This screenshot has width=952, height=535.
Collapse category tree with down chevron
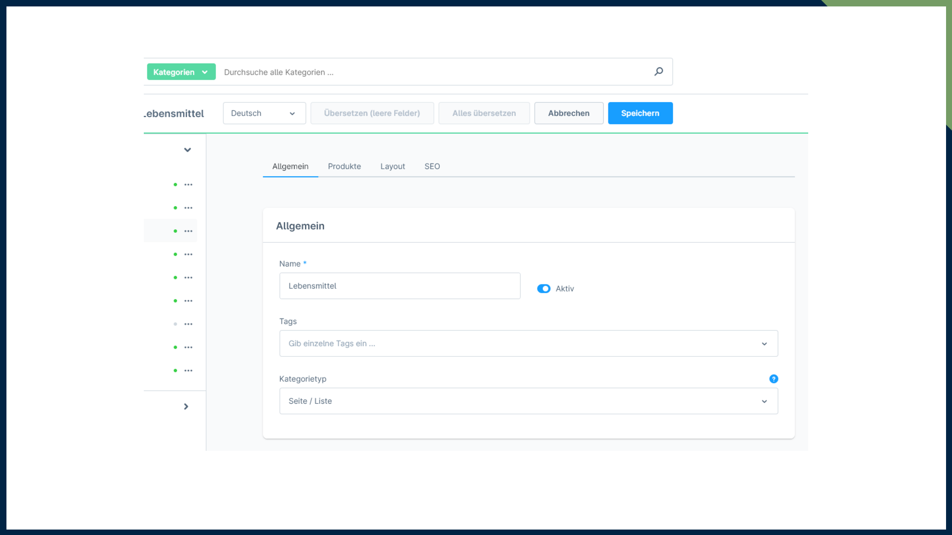(x=187, y=150)
